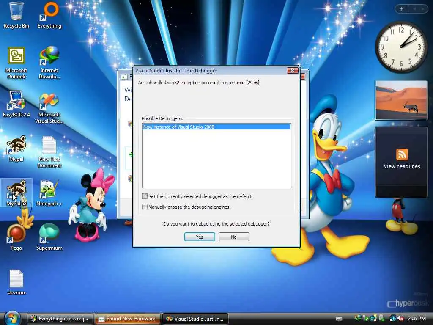Open the downm file on desktop

pyautogui.click(x=16, y=282)
